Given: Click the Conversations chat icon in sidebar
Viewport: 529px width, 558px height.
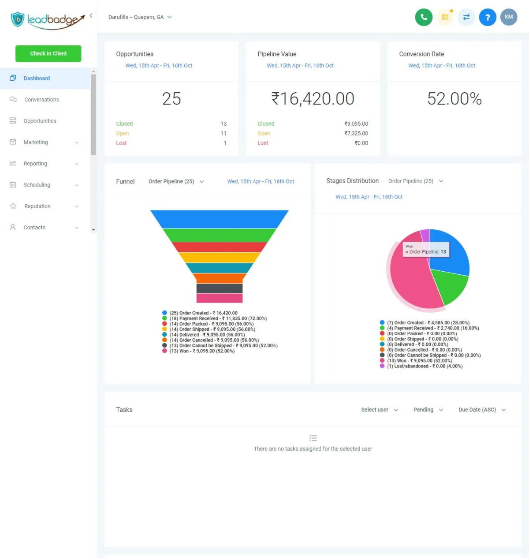Looking at the screenshot, I should [x=13, y=100].
